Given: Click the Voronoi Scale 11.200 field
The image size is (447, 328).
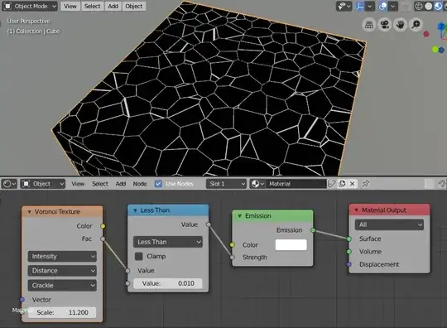Looking at the screenshot, I should click(62, 312).
